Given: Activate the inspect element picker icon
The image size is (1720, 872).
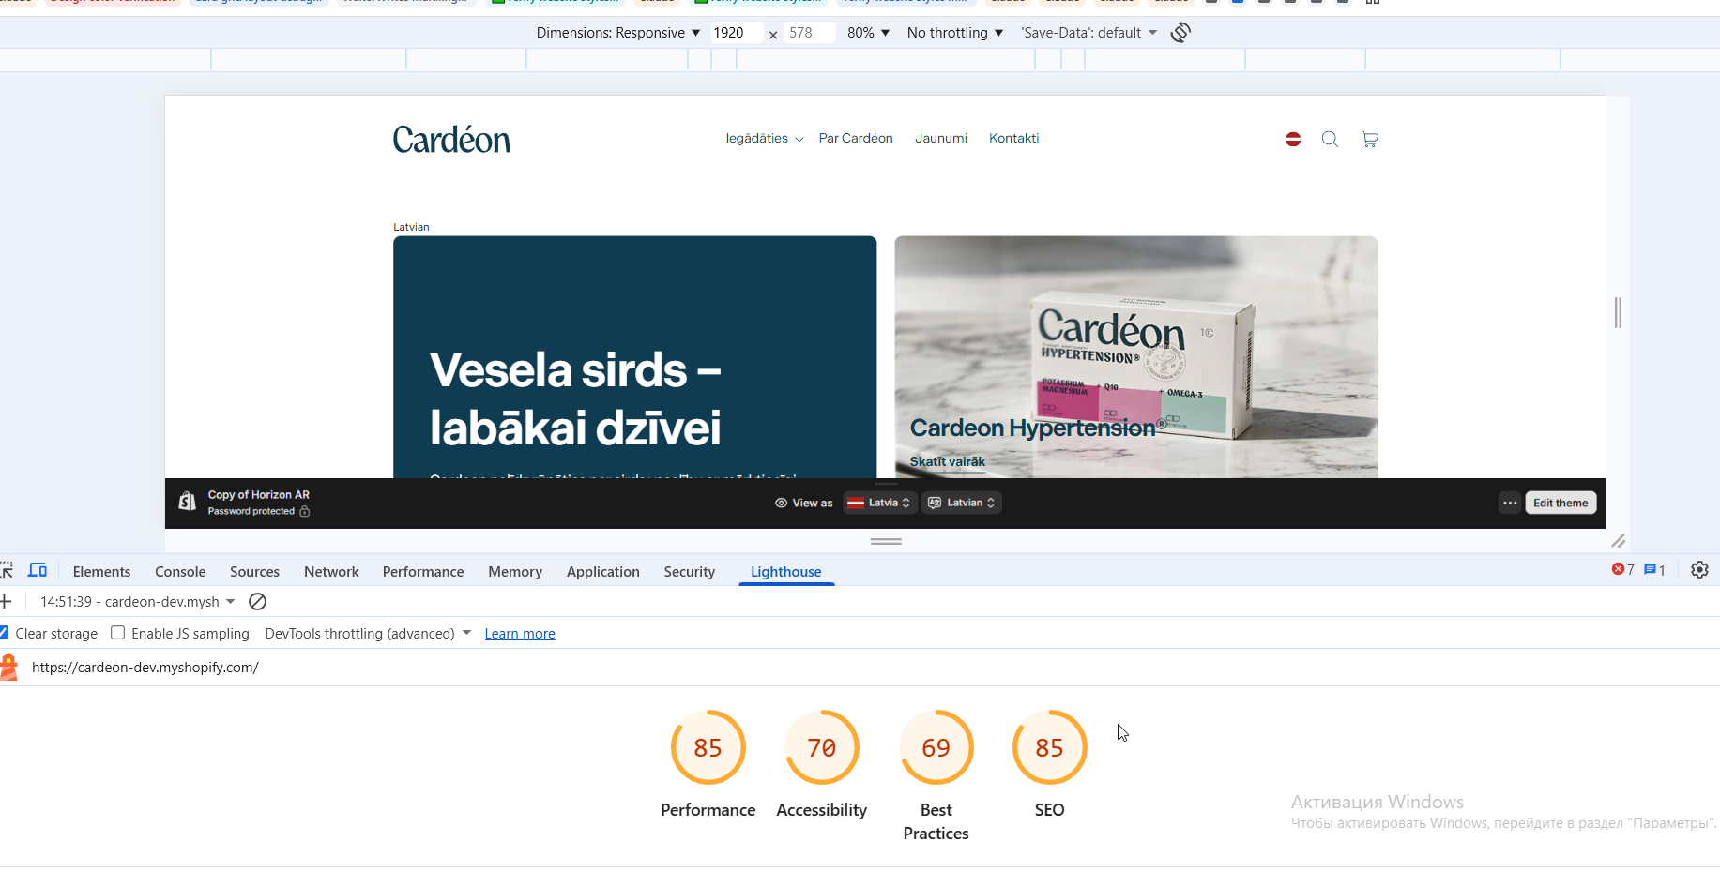Looking at the screenshot, I should (x=7, y=570).
